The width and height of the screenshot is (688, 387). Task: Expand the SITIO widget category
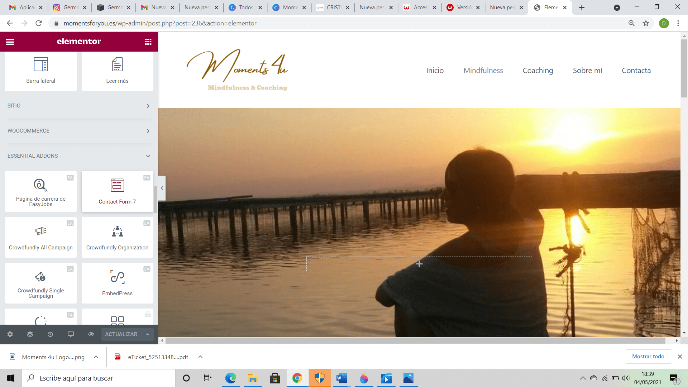79,106
